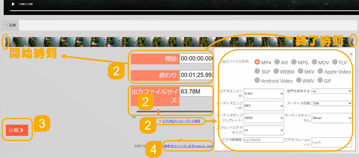Select WMV output format
359x158 pixels.
tap(299, 80)
